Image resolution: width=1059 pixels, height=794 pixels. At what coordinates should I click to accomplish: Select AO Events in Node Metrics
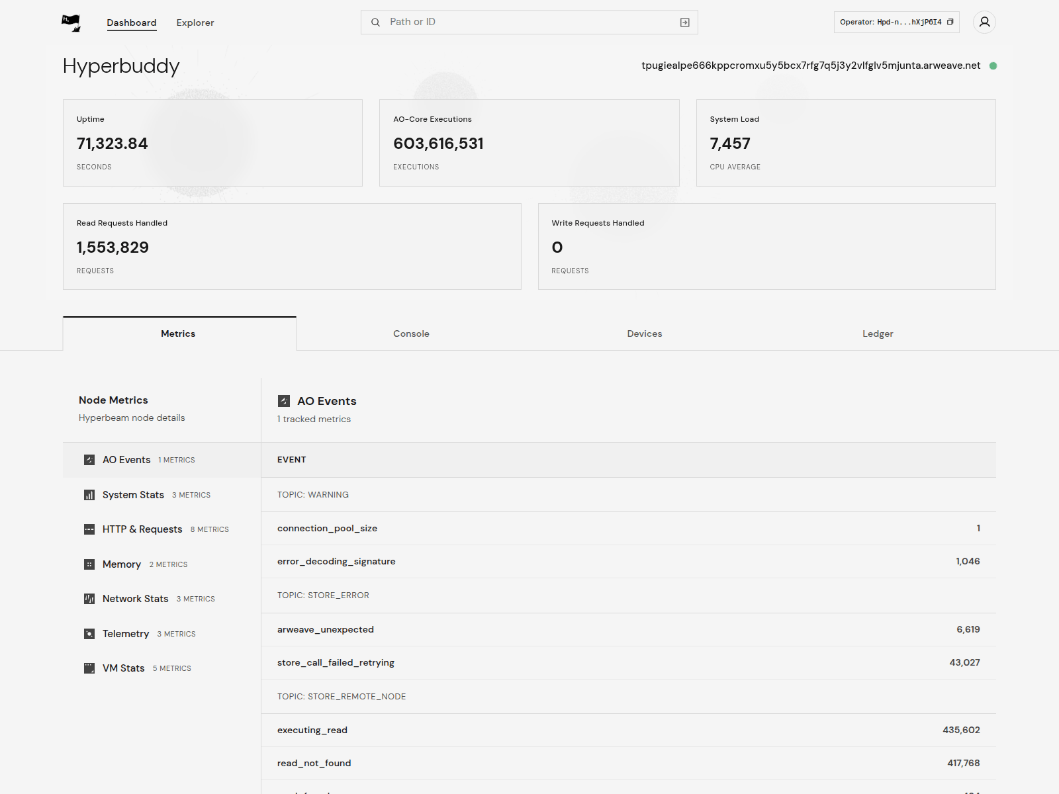click(x=162, y=460)
